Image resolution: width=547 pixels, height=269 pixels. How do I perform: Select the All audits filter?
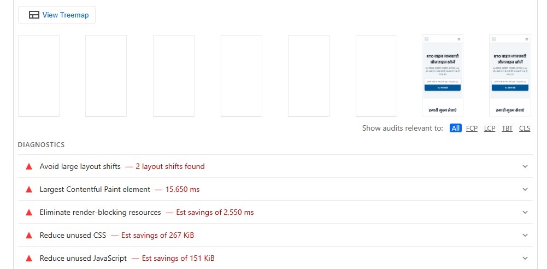tap(455, 128)
